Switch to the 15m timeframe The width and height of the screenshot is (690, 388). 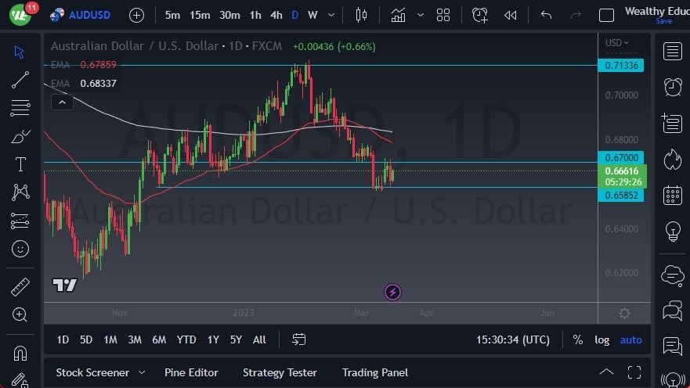pyautogui.click(x=200, y=16)
